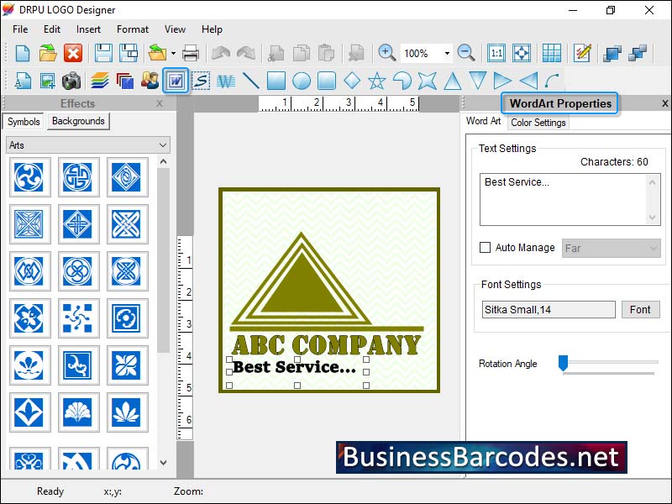Select the Star shape tool
Screen dimensions: 672x504
coord(376,81)
